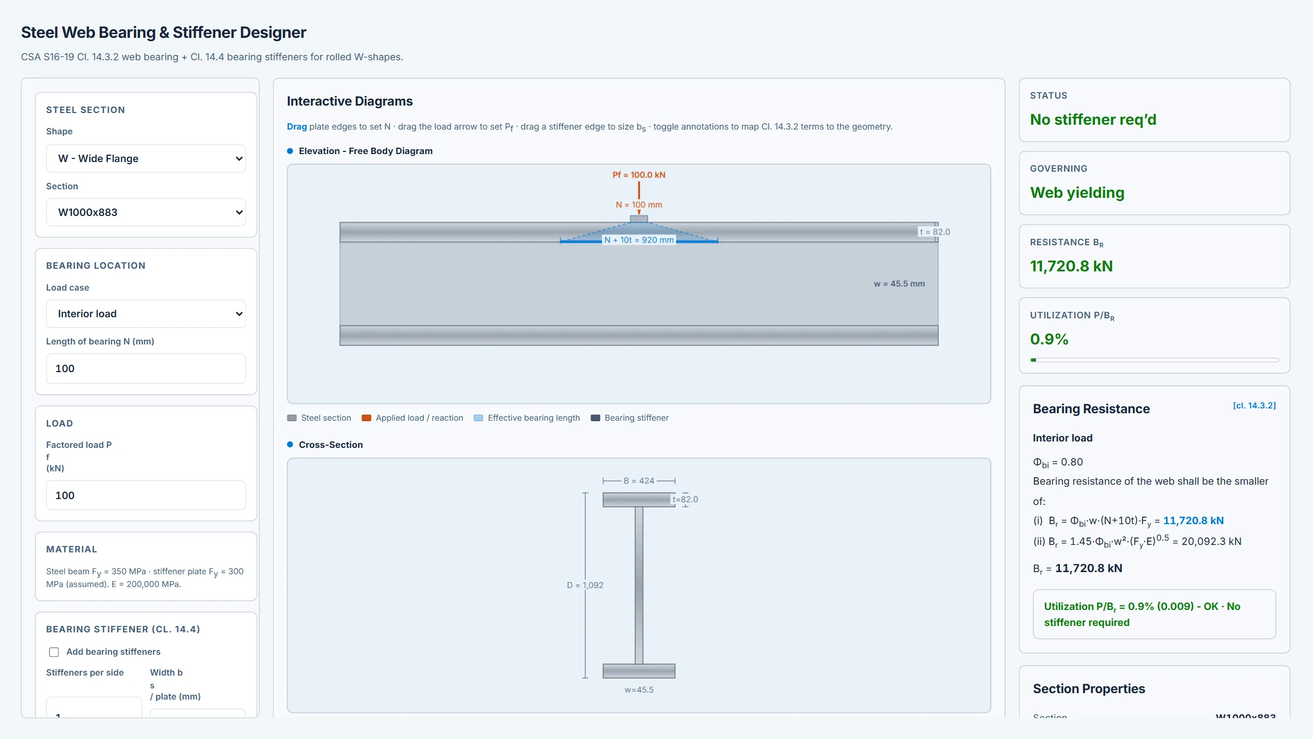Image resolution: width=1313 pixels, height=739 pixels.
Task: Click the Factored load Pf input field
Action: pyautogui.click(x=146, y=495)
